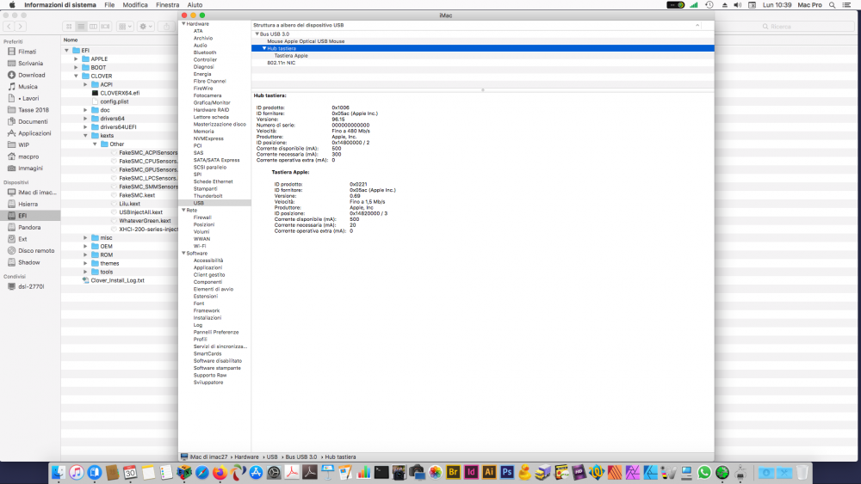Open WhatsApp from the dock
This screenshot has width=861, height=484.
704,473
